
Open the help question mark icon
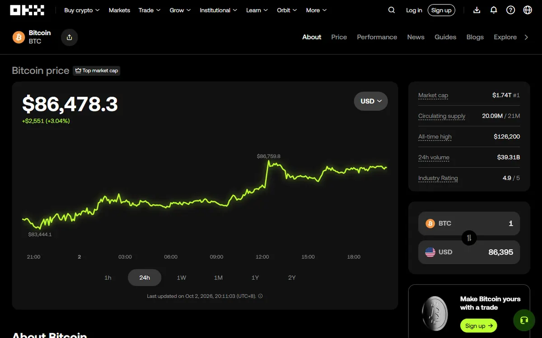click(510, 10)
